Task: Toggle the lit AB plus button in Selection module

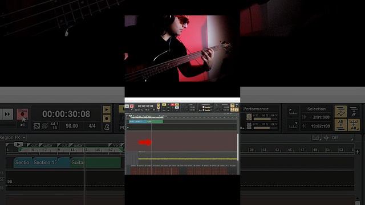Action: [x=340, y=125]
